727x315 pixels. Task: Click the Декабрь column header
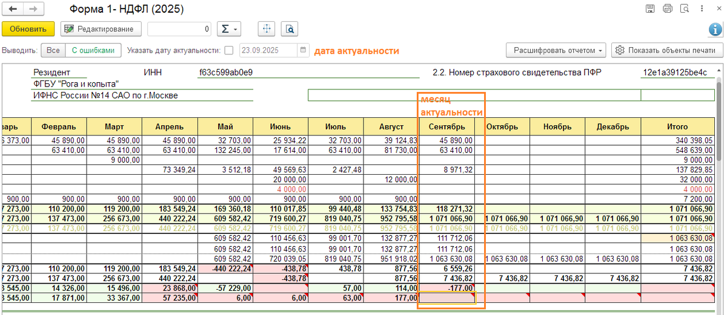(612, 127)
